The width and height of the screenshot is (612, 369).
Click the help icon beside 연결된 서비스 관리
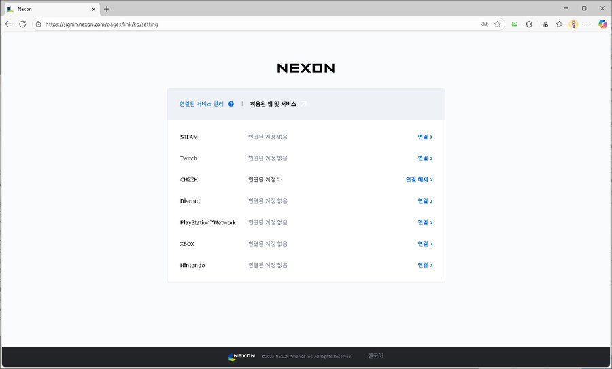coord(231,104)
